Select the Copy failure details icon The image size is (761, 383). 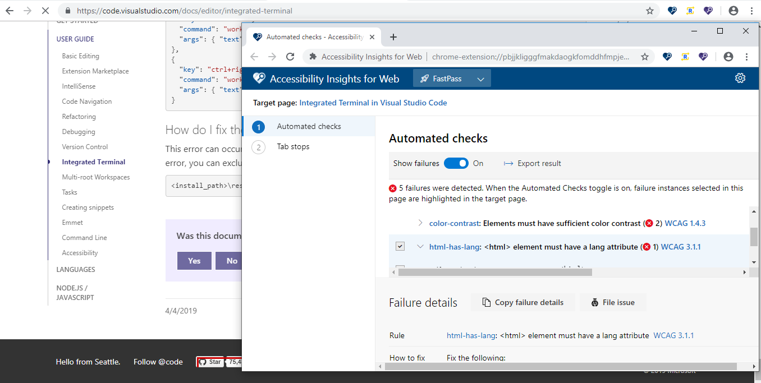pyautogui.click(x=486, y=302)
